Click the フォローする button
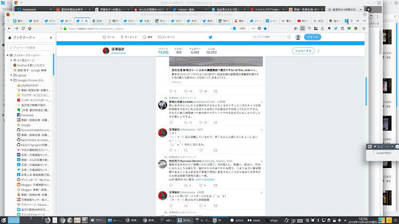 coord(303,51)
